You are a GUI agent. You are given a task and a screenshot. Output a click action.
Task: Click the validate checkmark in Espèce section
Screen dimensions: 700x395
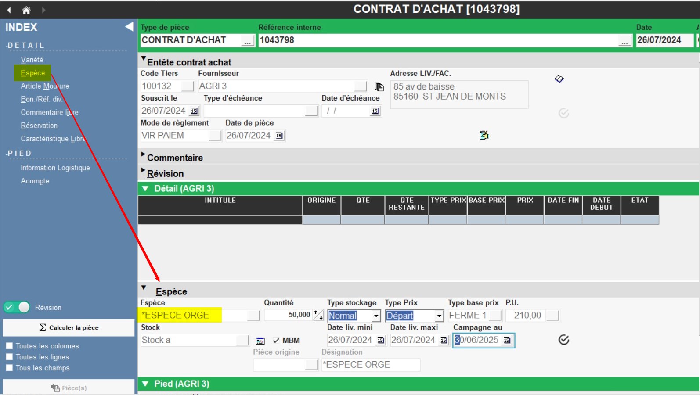point(564,340)
